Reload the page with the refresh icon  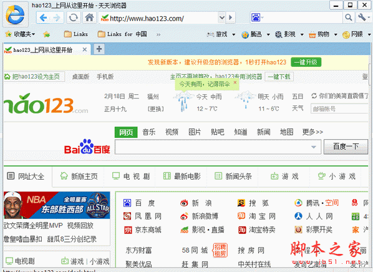pyautogui.click(x=73, y=17)
